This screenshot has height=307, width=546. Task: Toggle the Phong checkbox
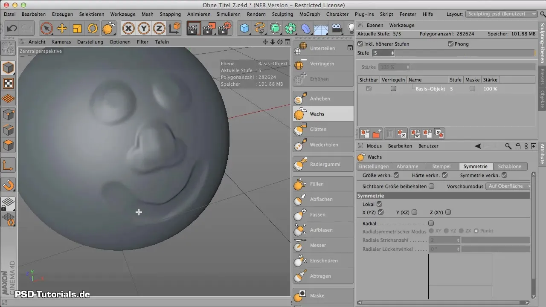point(450,44)
